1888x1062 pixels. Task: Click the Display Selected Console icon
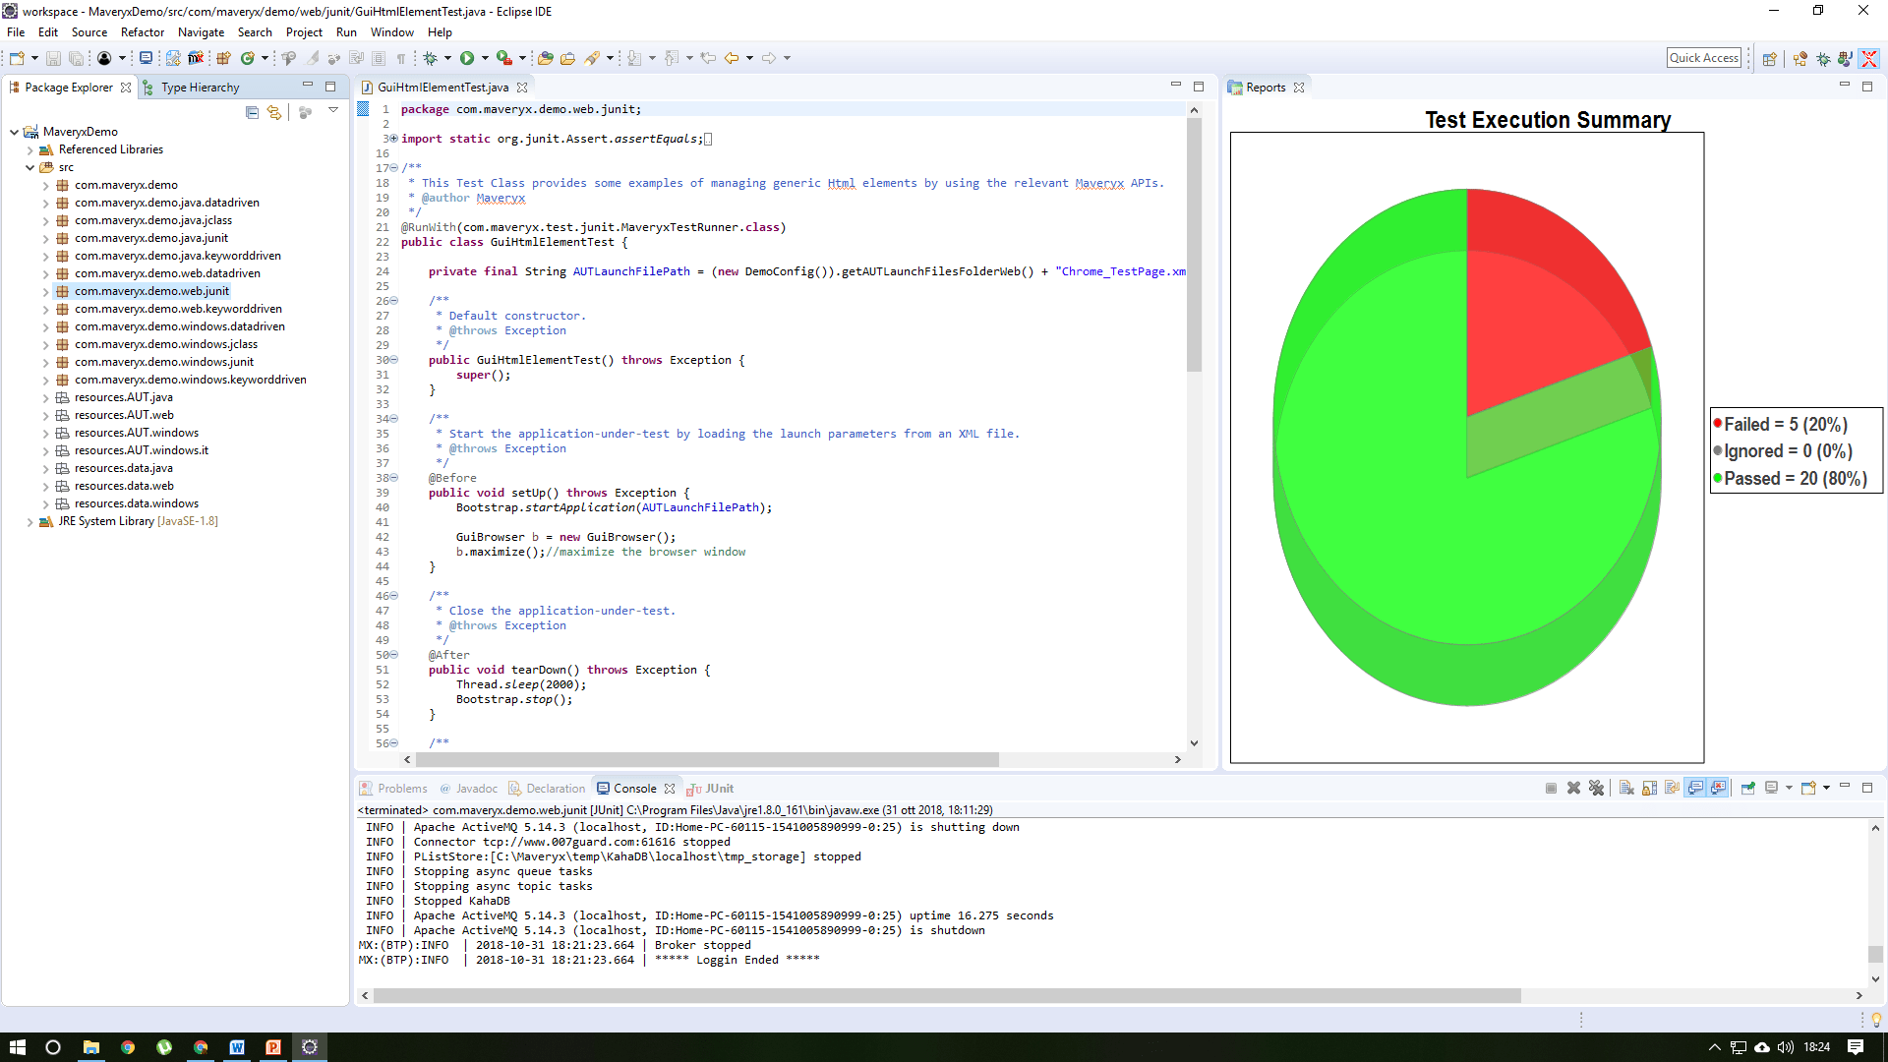click(1772, 788)
